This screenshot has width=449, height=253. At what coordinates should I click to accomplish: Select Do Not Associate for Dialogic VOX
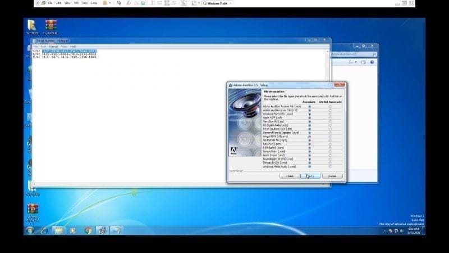coord(330,162)
